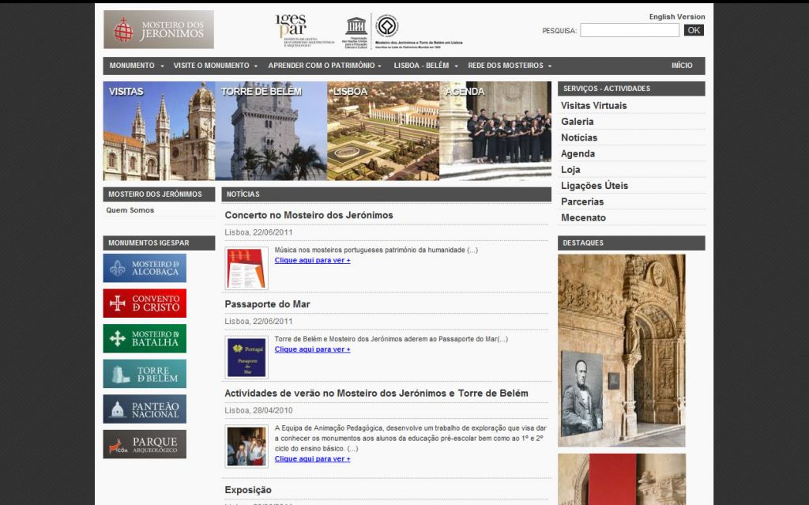Viewport: 809px width, 505px height.
Task: Expand the Lisboa - Belém menu
Action: [426, 66]
